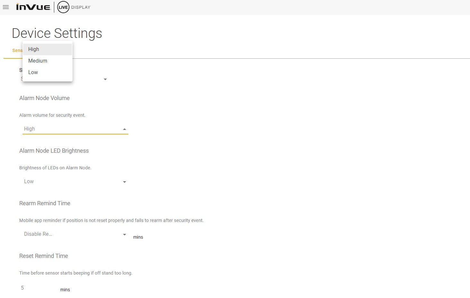470x298 pixels.
Task: Expand the Rearm Remind Time dropdown
Action: coord(125,234)
